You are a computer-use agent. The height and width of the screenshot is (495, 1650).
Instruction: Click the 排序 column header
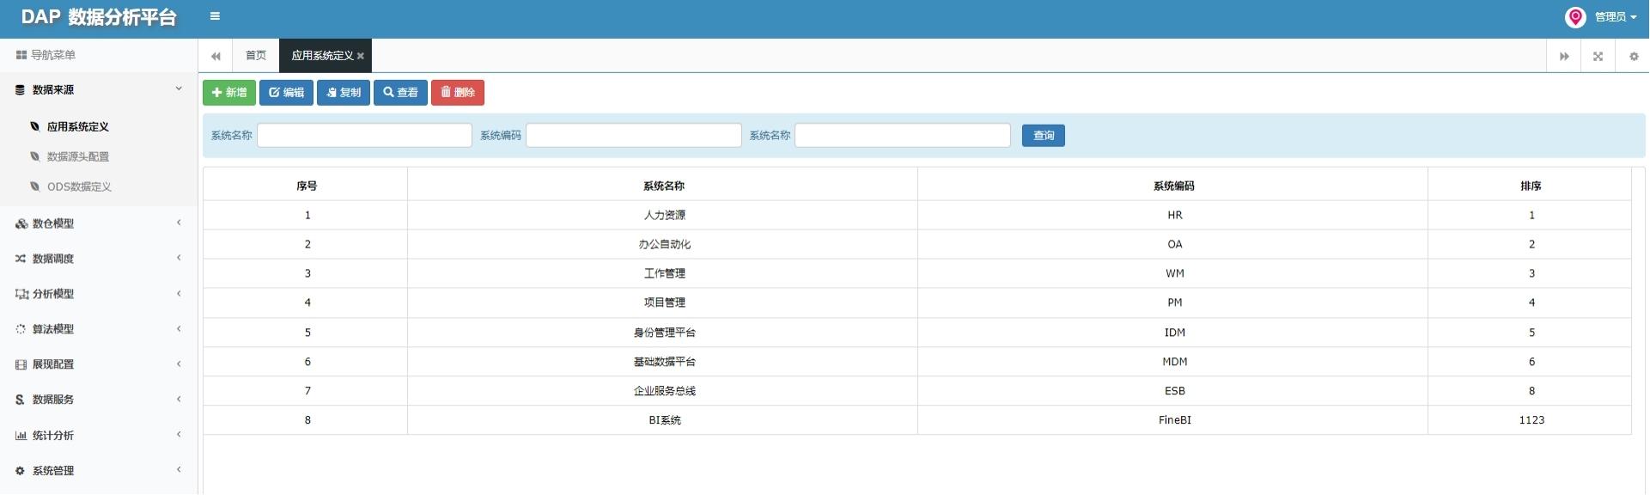tap(1531, 186)
